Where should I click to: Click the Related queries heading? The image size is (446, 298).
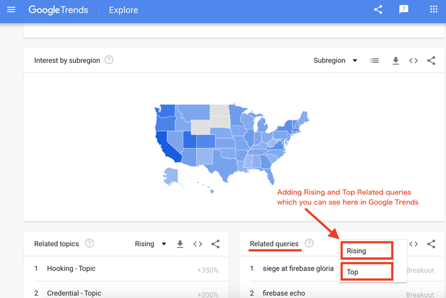click(x=274, y=244)
